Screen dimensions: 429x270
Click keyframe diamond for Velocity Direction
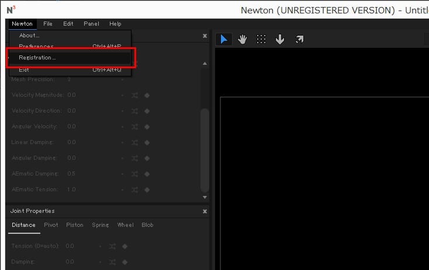point(147,111)
